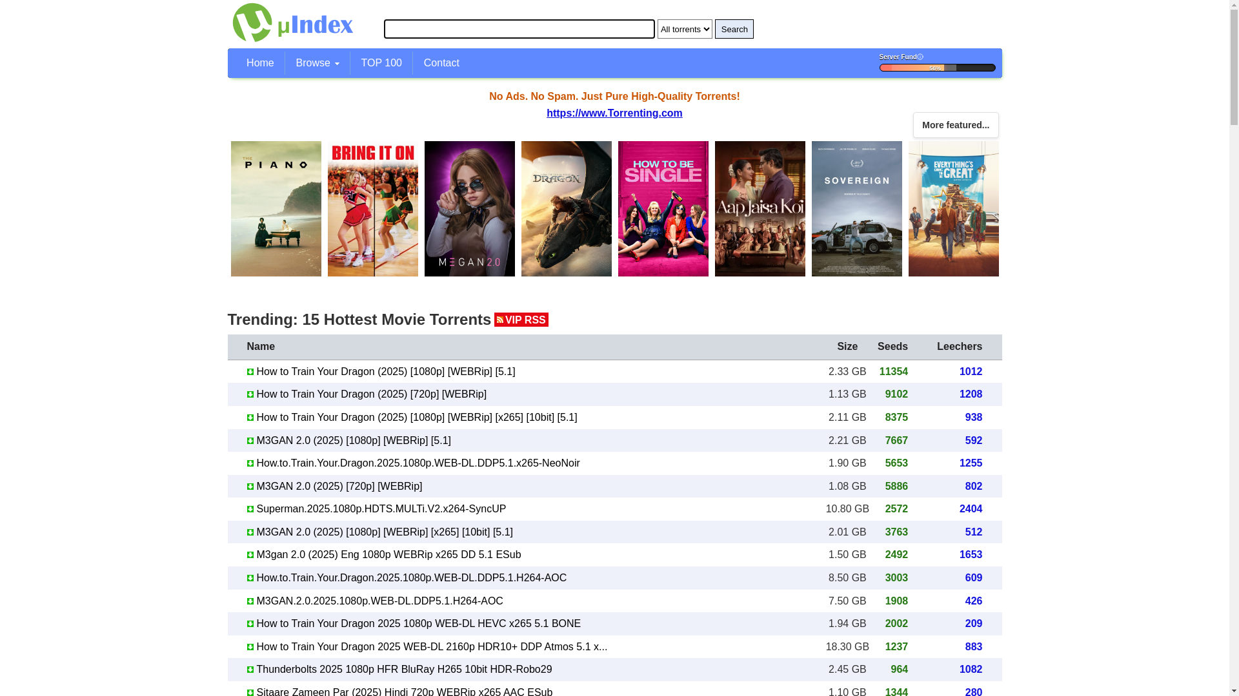The height and width of the screenshot is (696, 1239).
Task: Open Thunderbolts 2025 HDR-Robo29 torrent
Action: (404, 670)
